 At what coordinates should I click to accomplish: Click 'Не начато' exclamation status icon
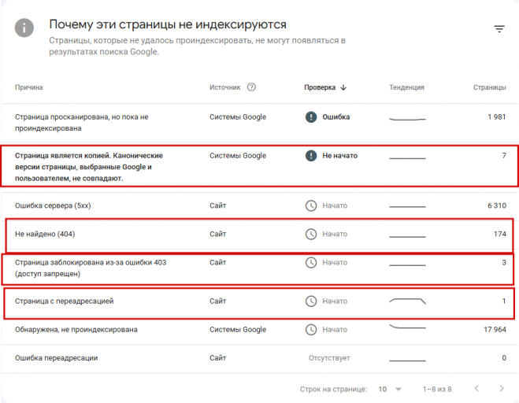[x=311, y=156]
